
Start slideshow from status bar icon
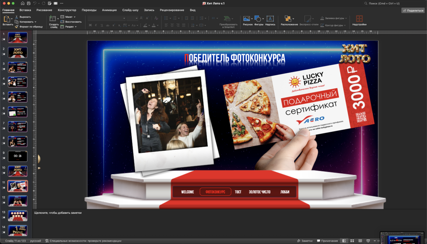point(368,241)
